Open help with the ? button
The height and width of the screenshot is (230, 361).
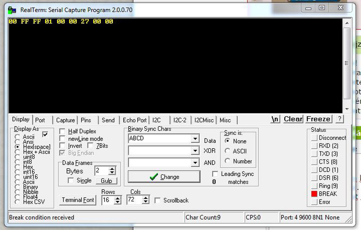[340, 119]
